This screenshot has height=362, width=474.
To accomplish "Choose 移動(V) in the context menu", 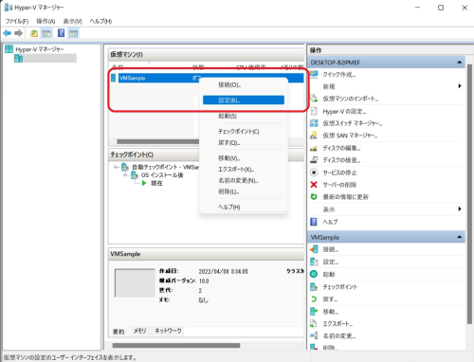I will (x=244, y=158).
